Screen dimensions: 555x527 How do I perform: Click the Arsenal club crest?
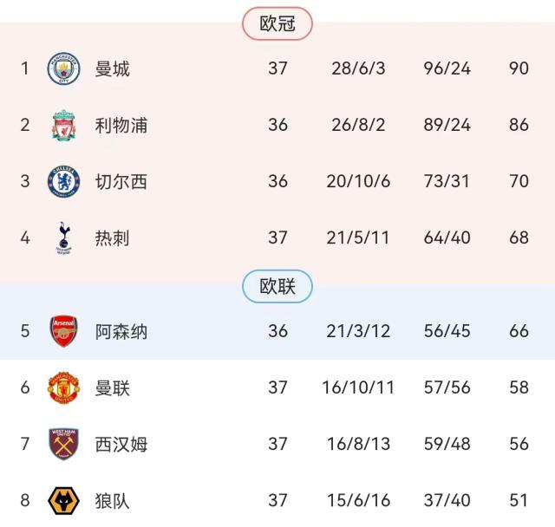coord(63,331)
